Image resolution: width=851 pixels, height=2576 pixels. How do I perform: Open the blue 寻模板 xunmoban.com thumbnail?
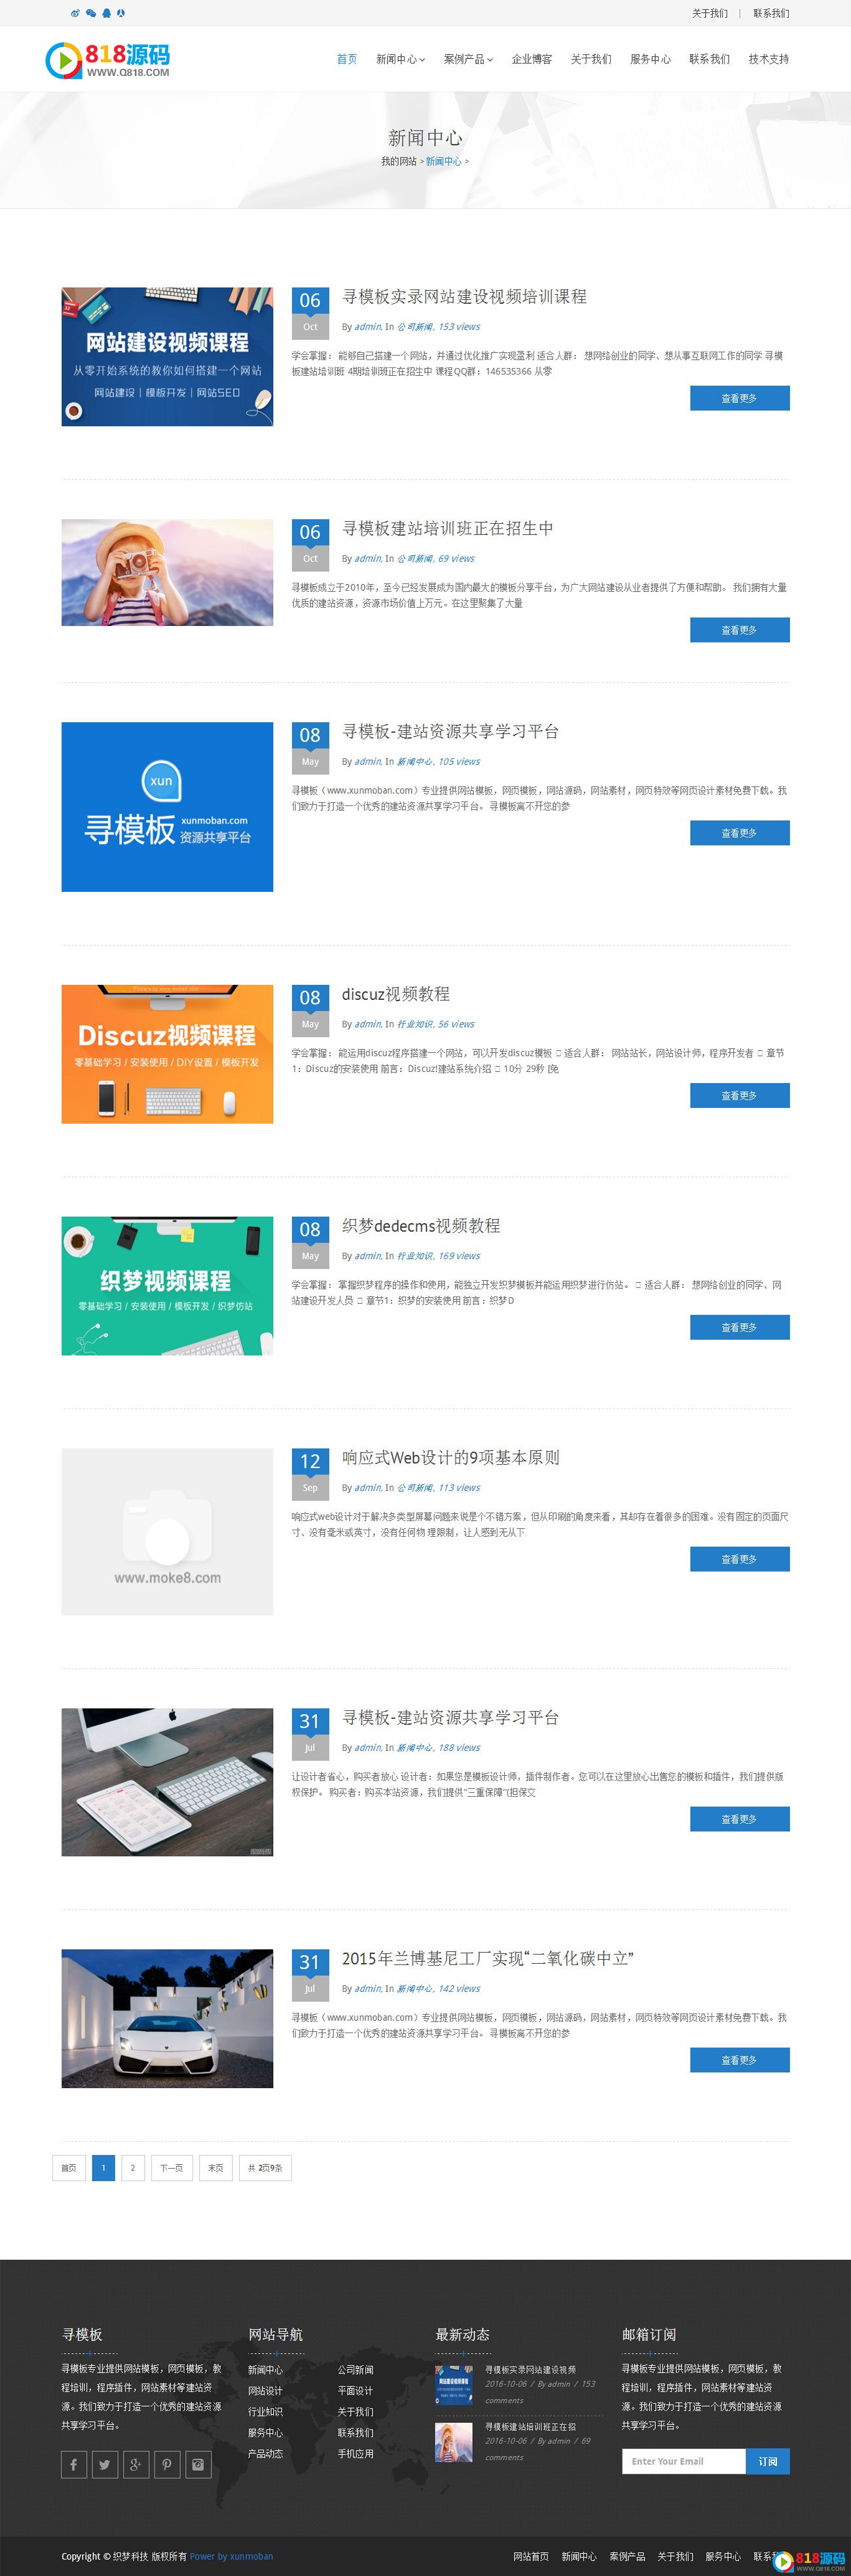[167, 807]
